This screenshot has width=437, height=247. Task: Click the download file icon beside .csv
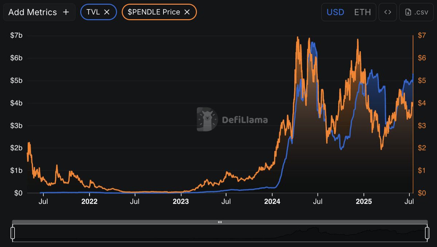pos(408,12)
